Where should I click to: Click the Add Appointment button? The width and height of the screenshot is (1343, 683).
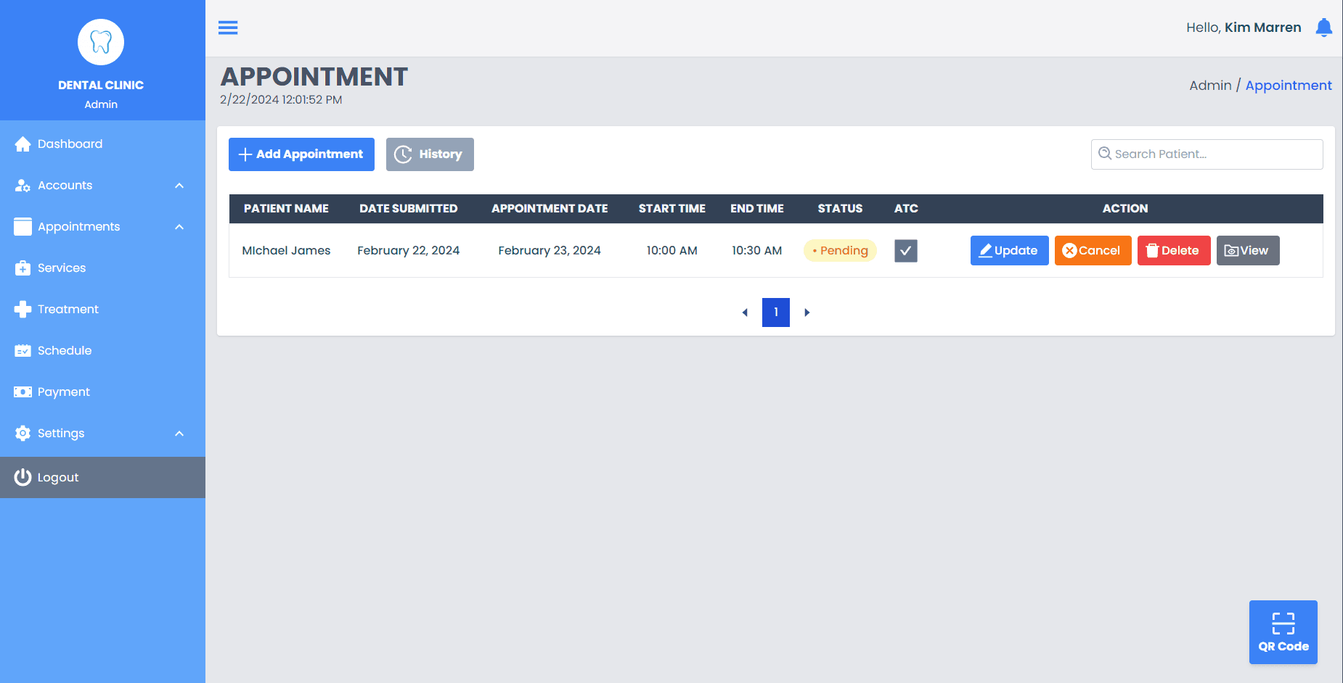click(x=301, y=154)
